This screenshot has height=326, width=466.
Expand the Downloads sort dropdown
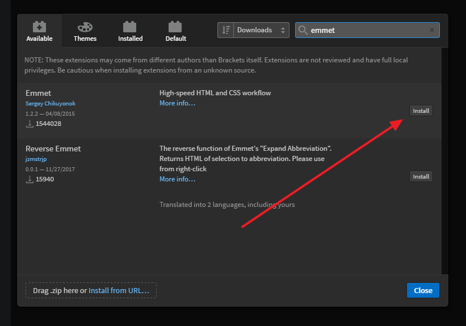click(x=261, y=30)
